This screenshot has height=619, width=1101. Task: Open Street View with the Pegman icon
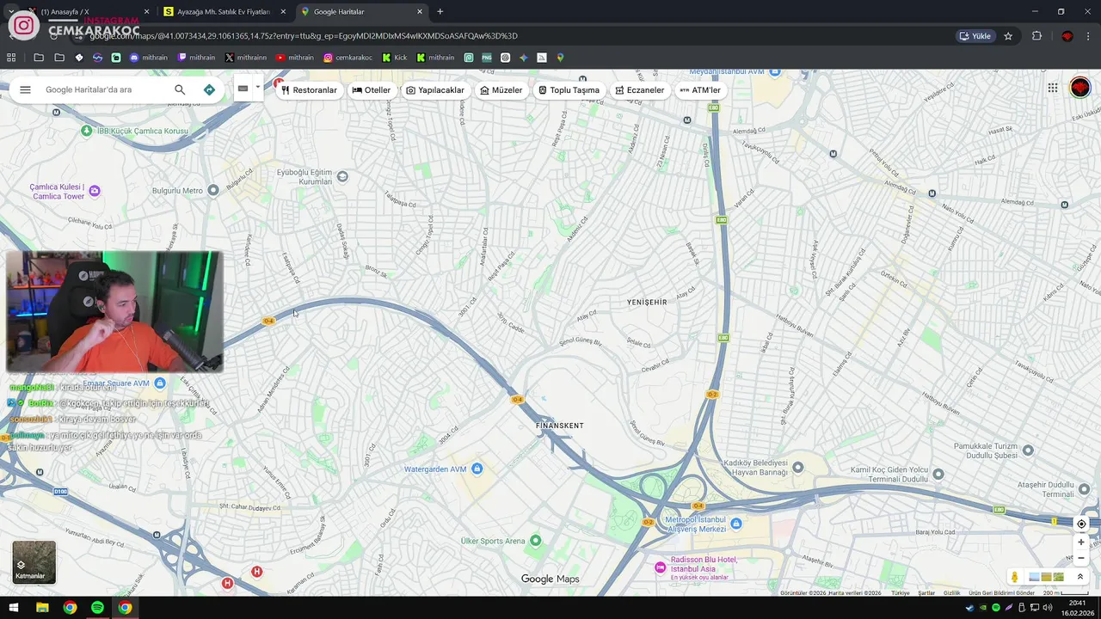click(x=1015, y=577)
